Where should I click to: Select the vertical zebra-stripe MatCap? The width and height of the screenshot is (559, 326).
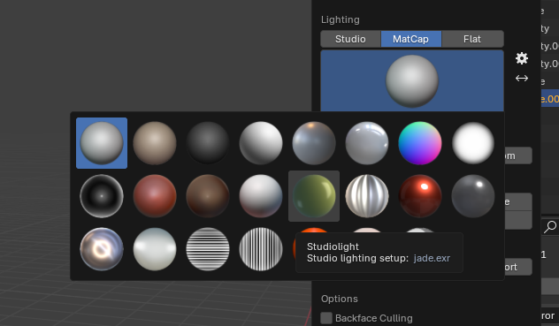(261, 249)
